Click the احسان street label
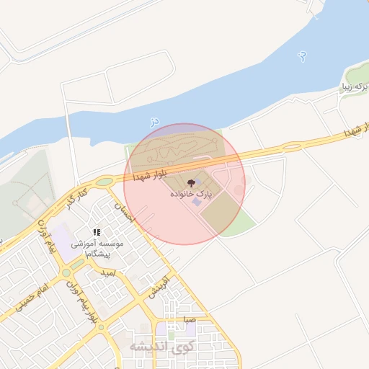 124,213
